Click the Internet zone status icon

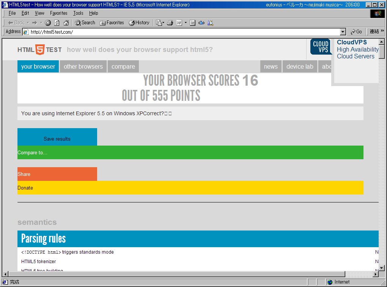pos(330,282)
